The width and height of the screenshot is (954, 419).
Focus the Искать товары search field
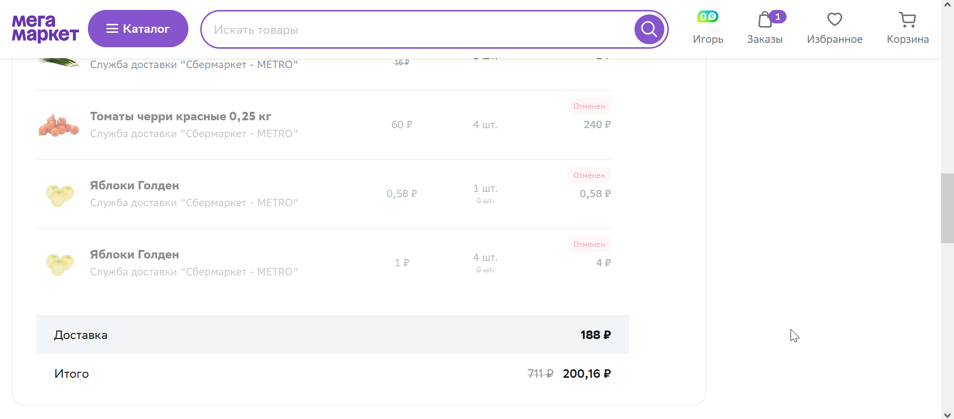417,30
